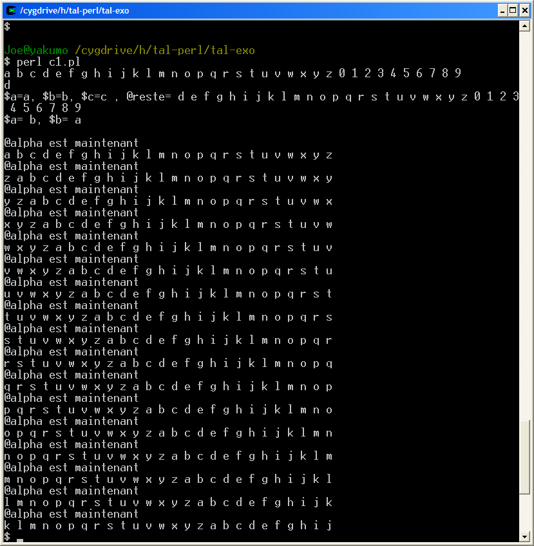Click the rotated line starting r s t u
The width and height of the screenshot is (534, 546).
pyautogui.click(x=168, y=363)
